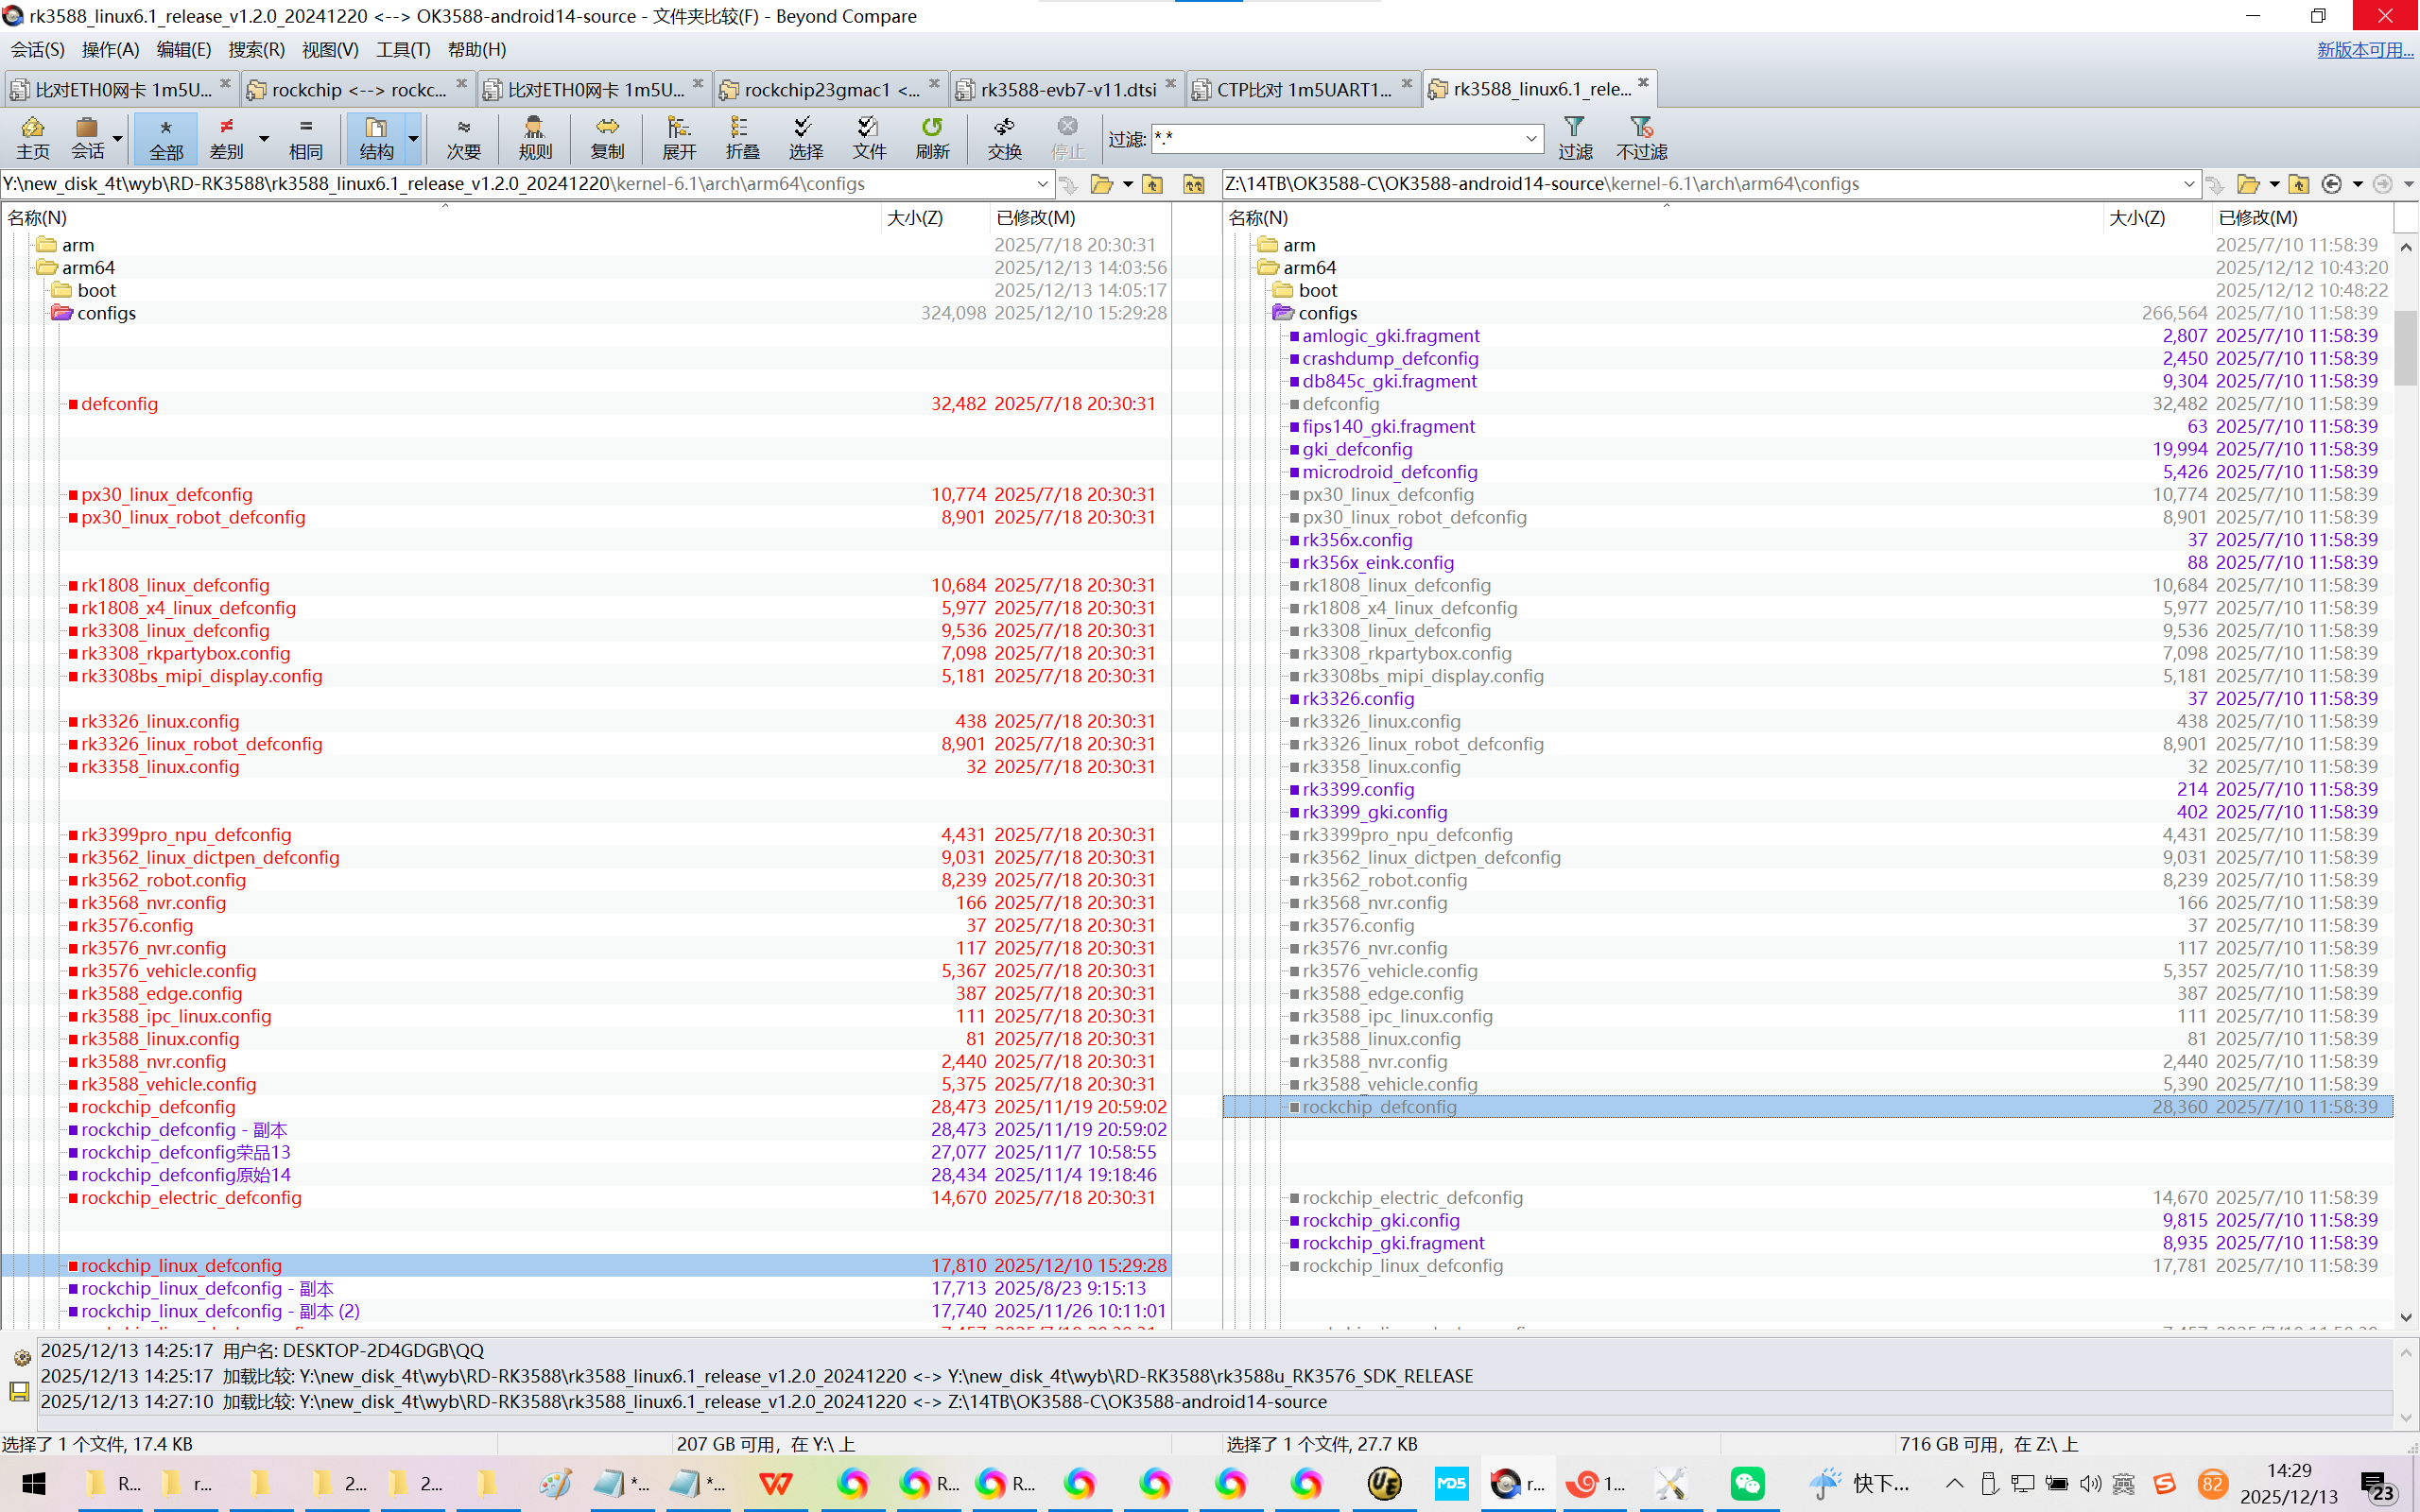Toggle the Show Differences (差别) view filter
The height and width of the screenshot is (1512, 2420).
[227, 137]
